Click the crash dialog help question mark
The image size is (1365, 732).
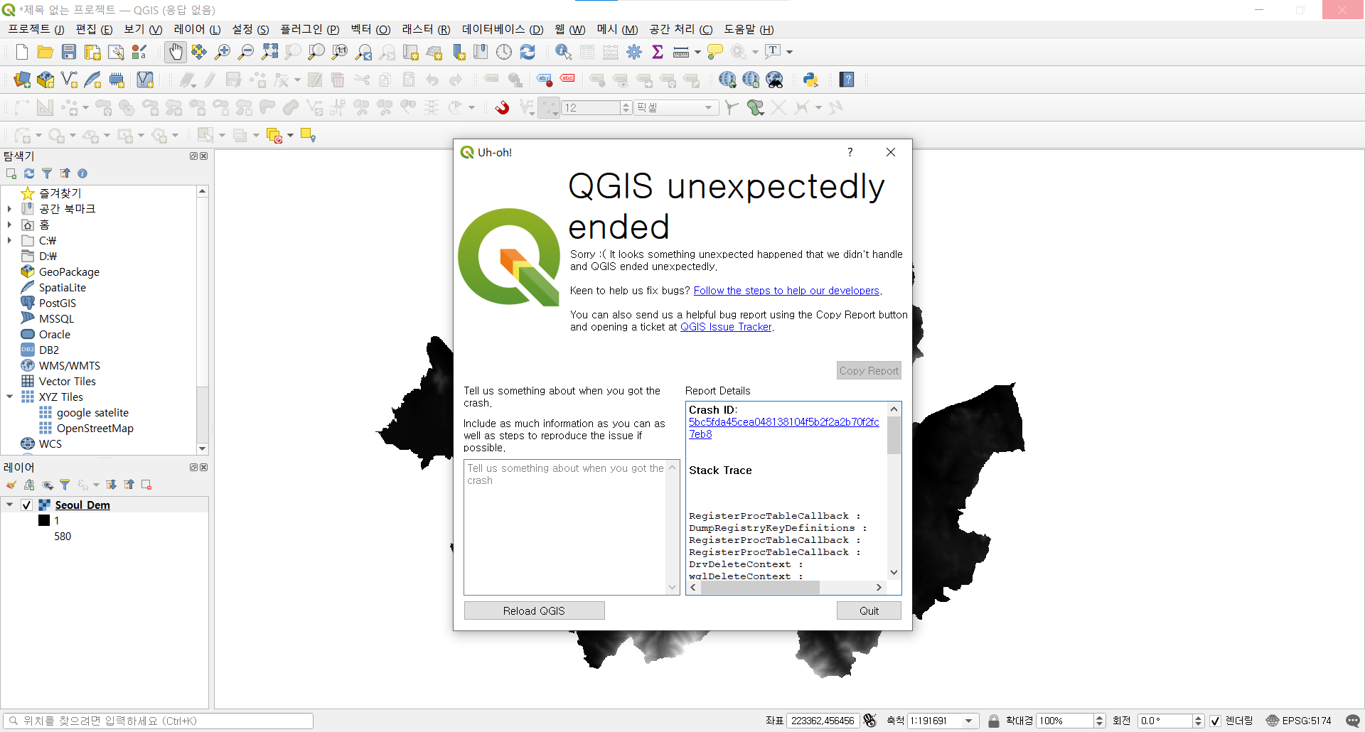pos(850,152)
